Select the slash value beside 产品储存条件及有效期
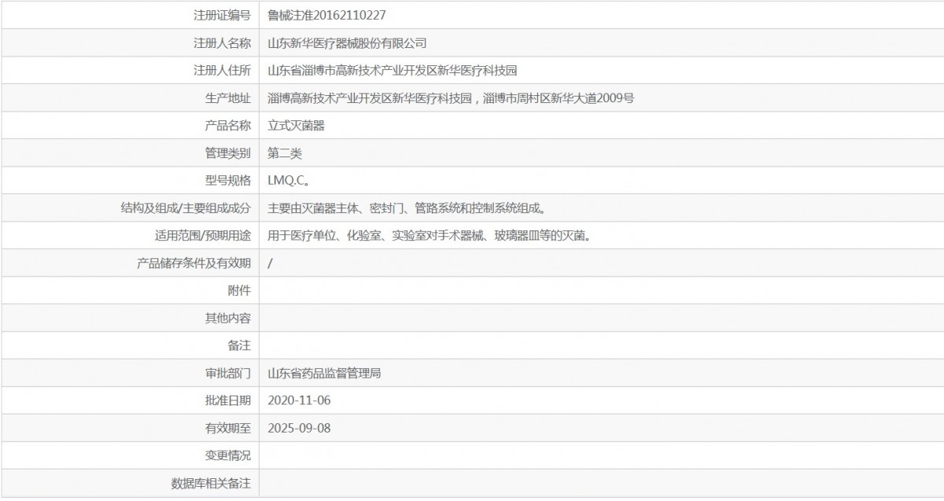 [271, 263]
